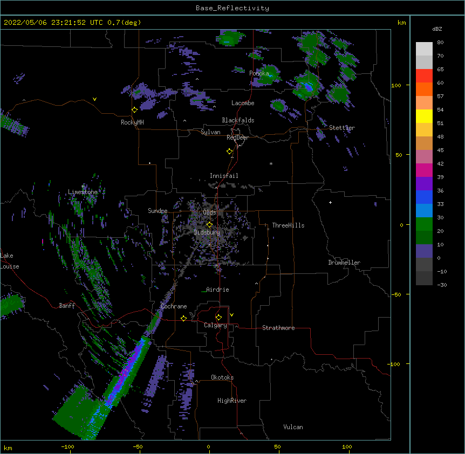This screenshot has width=465, height=454.
Task: Click the Airdrie city label
Action: click(x=217, y=290)
